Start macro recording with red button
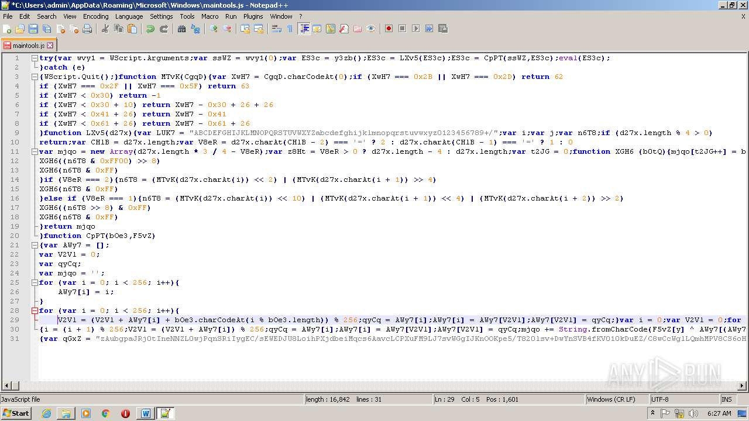The width and height of the screenshot is (749, 421). (x=389, y=29)
